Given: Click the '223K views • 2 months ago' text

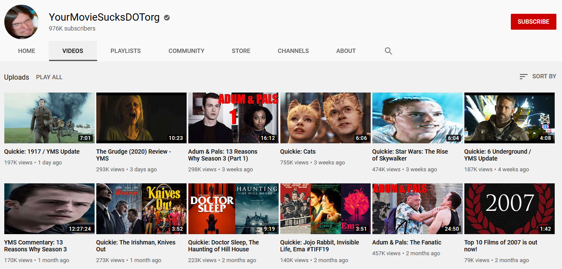Looking at the screenshot, I should pyautogui.click(x=222, y=260).
